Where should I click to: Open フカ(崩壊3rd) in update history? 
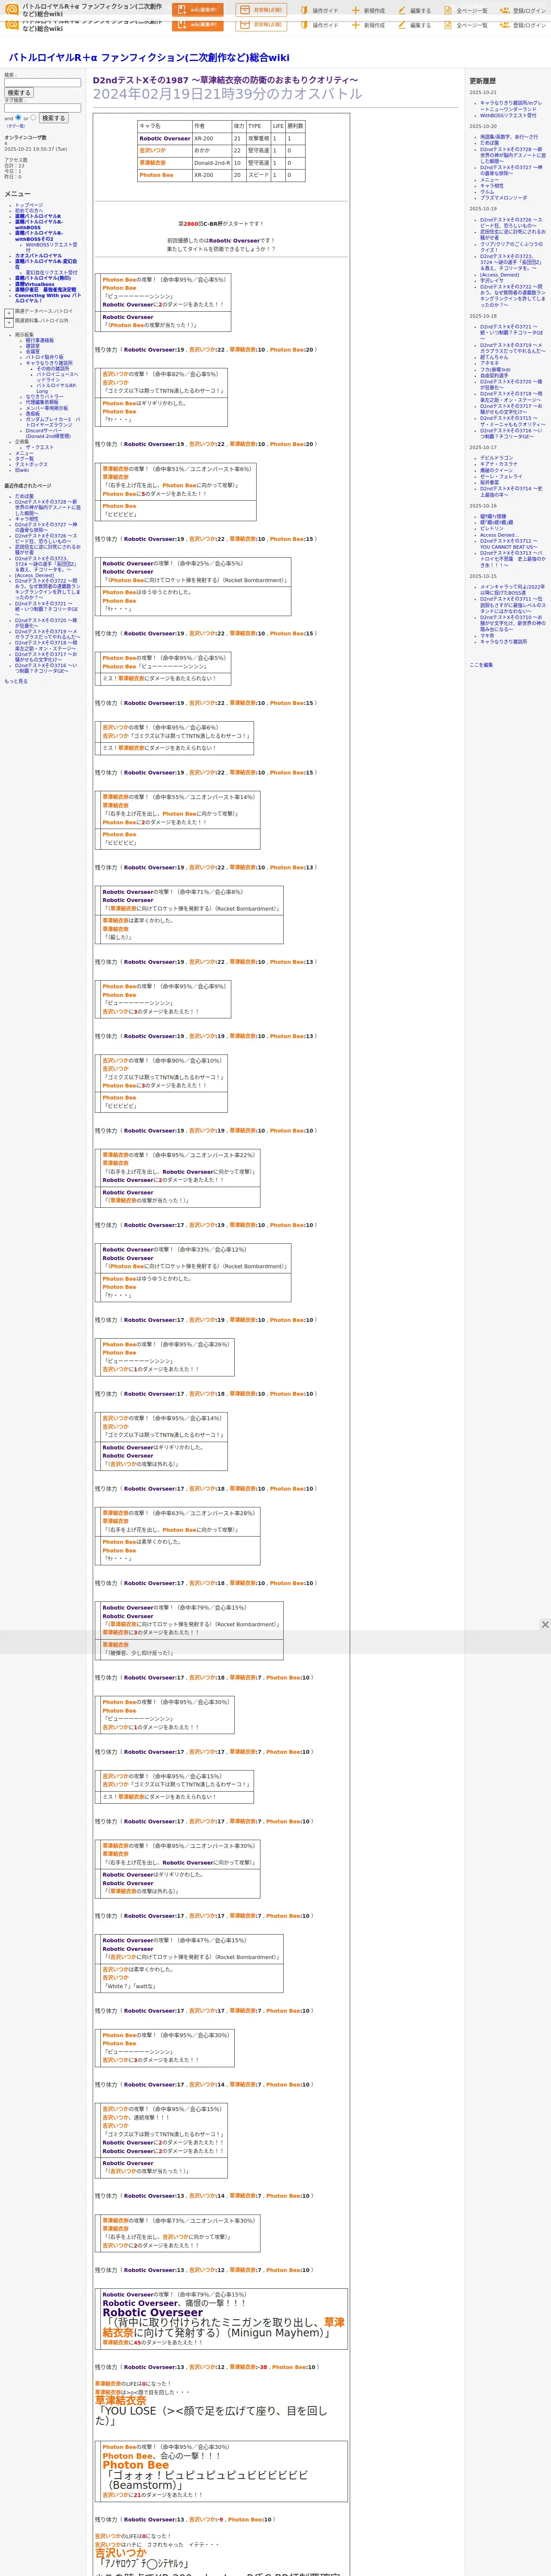(x=495, y=370)
